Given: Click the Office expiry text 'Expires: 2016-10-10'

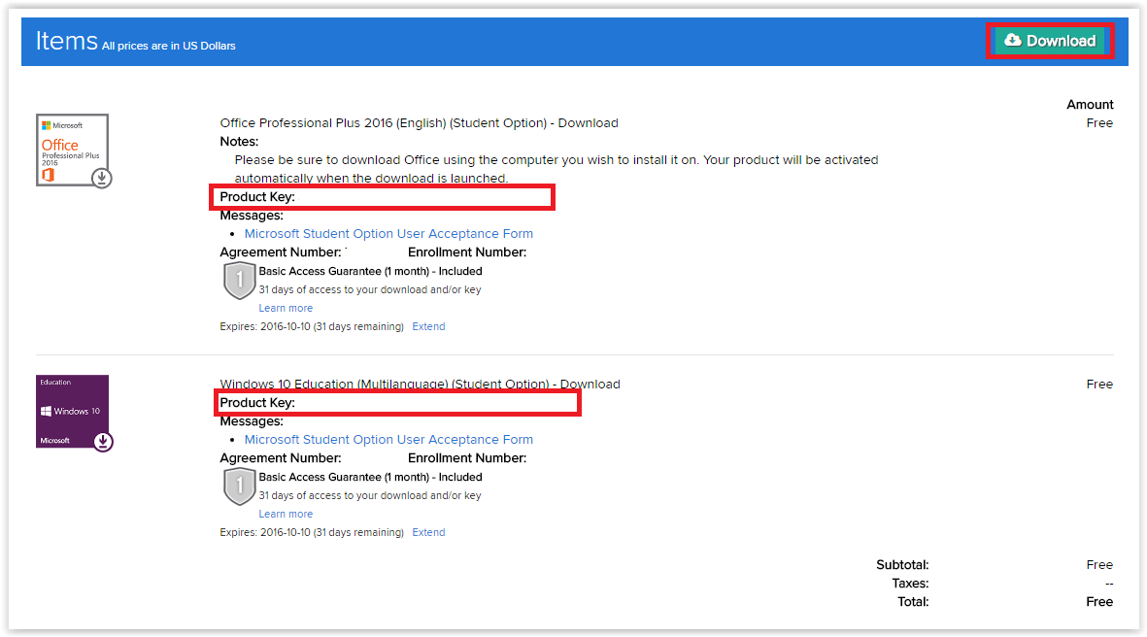Looking at the screenshot, I should tap(265, 327).
